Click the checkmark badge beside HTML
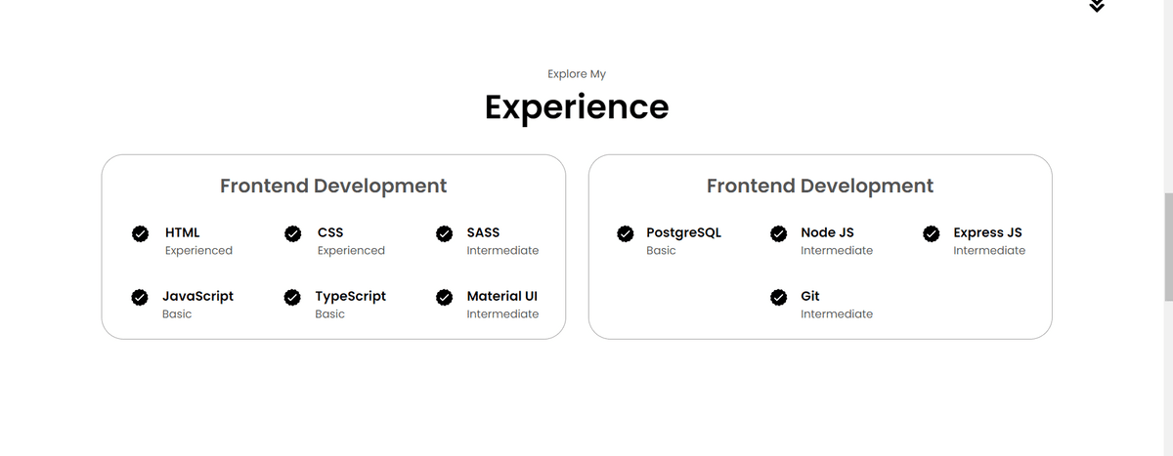The image size is (1173, 456). (x=140, y=233)
